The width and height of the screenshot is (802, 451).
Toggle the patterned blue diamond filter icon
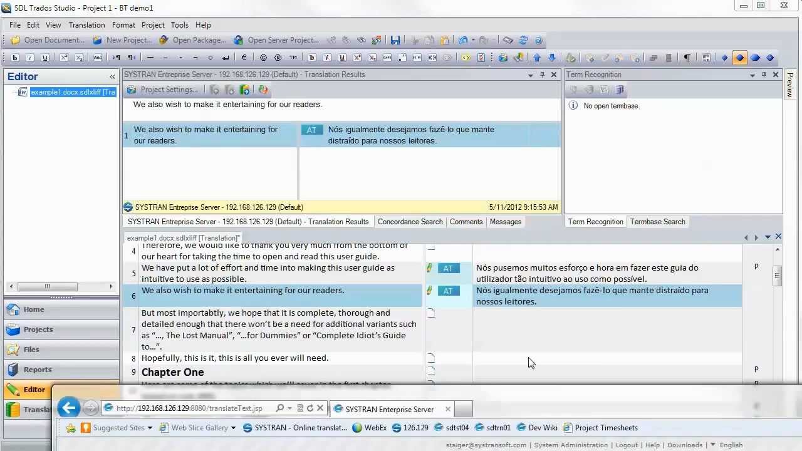(770, 58)
